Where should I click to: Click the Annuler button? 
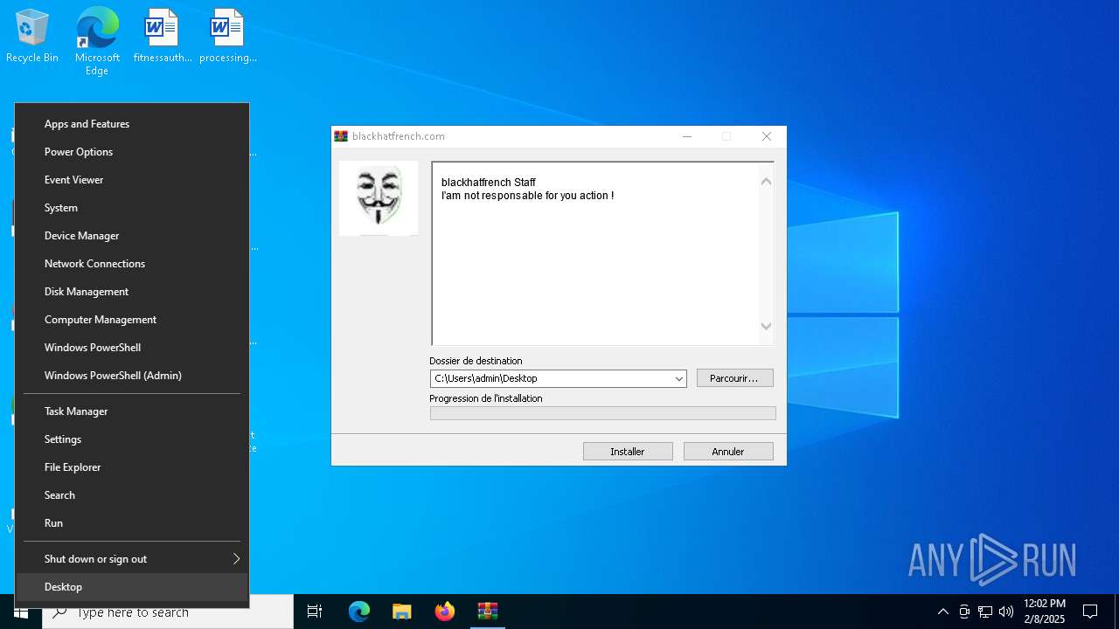pyautogui.click(x=728, y=452)
